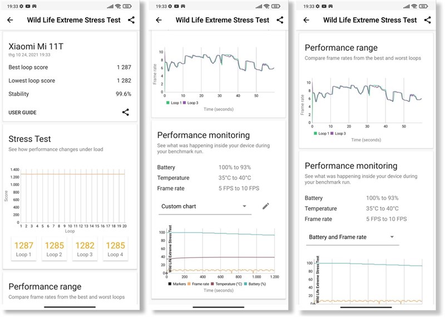This screenshot has width=445, height=317.
Task: Tap share icon beside USER GUIDE
Action: tap(126, 112)
